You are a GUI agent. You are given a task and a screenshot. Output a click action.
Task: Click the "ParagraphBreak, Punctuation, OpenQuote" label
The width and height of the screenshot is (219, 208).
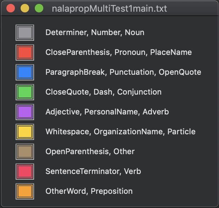[x=123, y=72]
